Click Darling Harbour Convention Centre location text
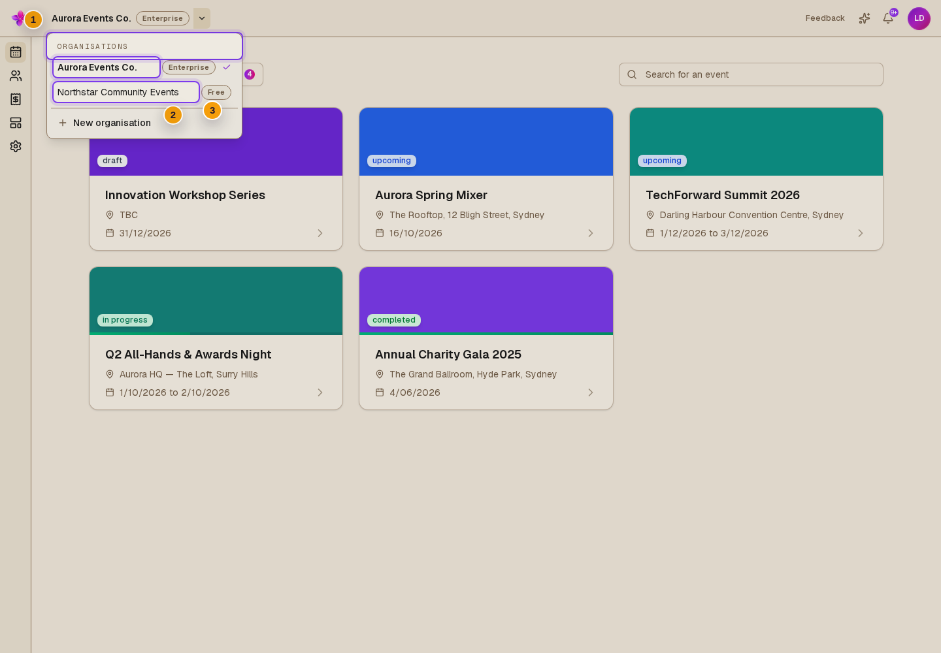 click(x=751, y=215)
